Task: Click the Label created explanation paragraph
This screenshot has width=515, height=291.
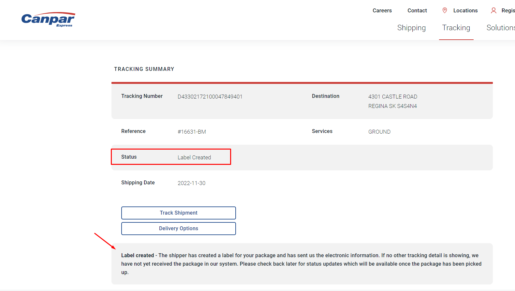Action: [302, 264]
